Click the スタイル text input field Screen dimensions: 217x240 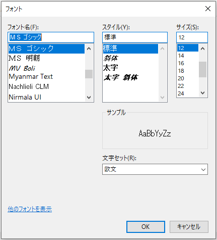pyautogui.click(x=135, y=37)
